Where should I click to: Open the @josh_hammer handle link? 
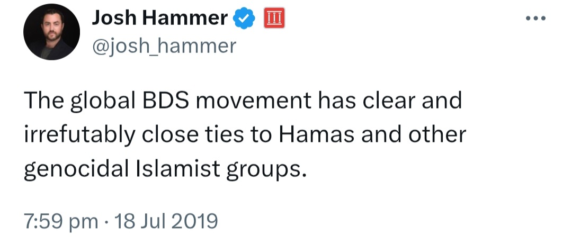164,47
